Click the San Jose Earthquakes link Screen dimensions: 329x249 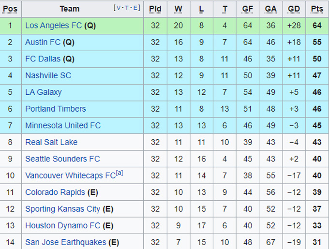[x=65, y=242]
